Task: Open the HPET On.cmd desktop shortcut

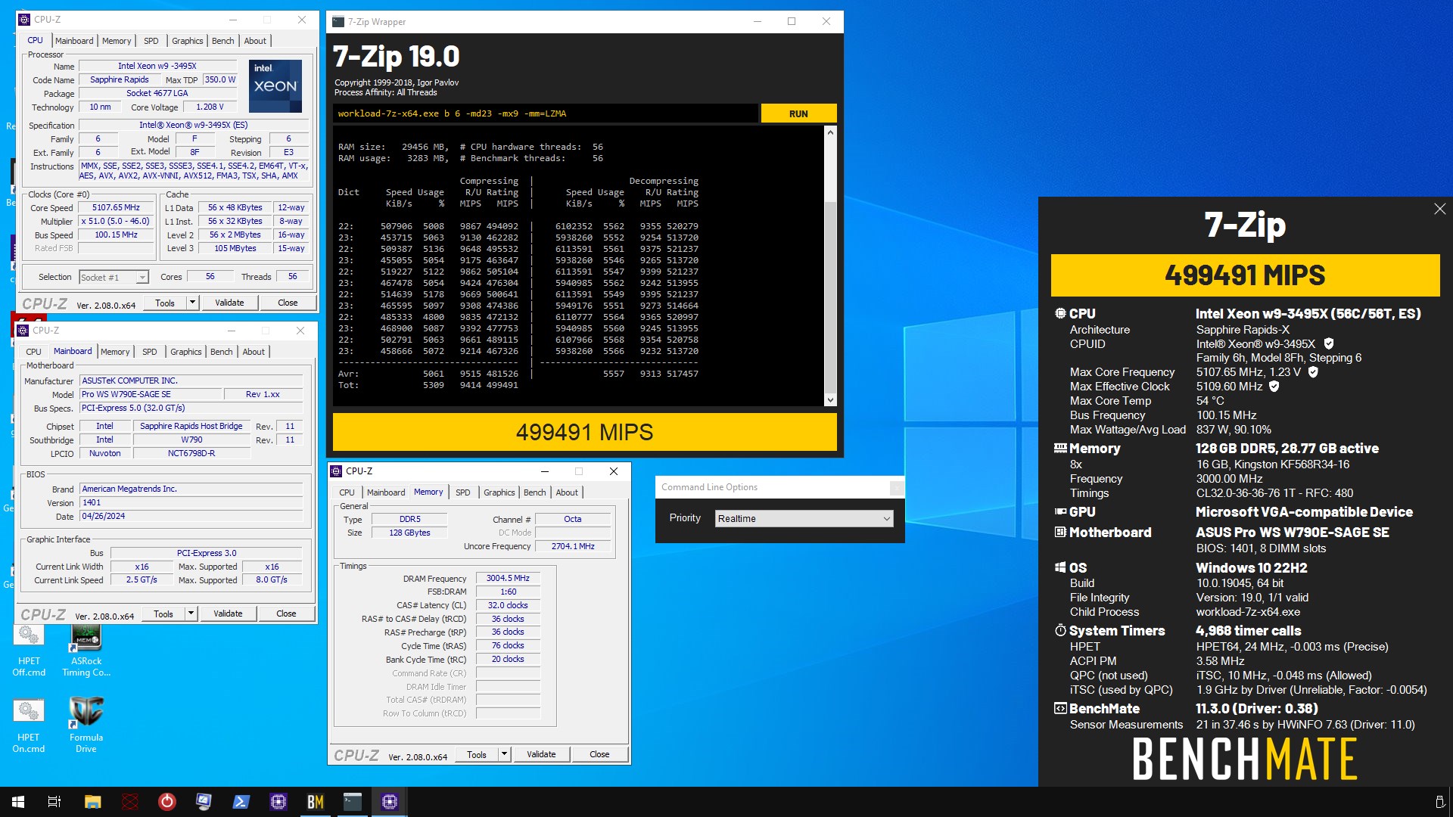Action: [x=29, y=725]
